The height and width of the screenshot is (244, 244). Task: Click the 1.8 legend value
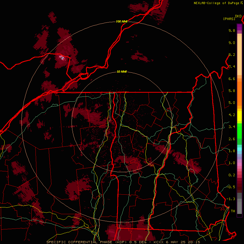[x=232, y=151]
